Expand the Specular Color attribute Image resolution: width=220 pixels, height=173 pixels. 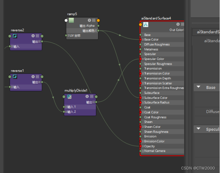point(143,59)
